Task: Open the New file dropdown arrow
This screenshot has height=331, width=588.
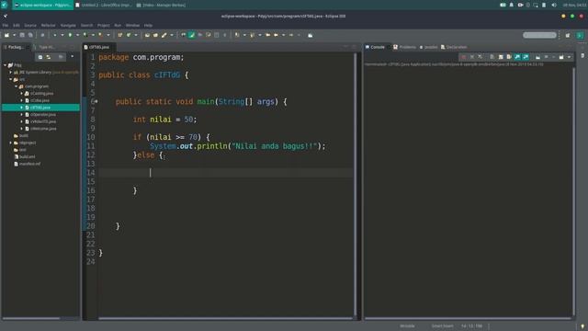Action: tap(14, 35)
